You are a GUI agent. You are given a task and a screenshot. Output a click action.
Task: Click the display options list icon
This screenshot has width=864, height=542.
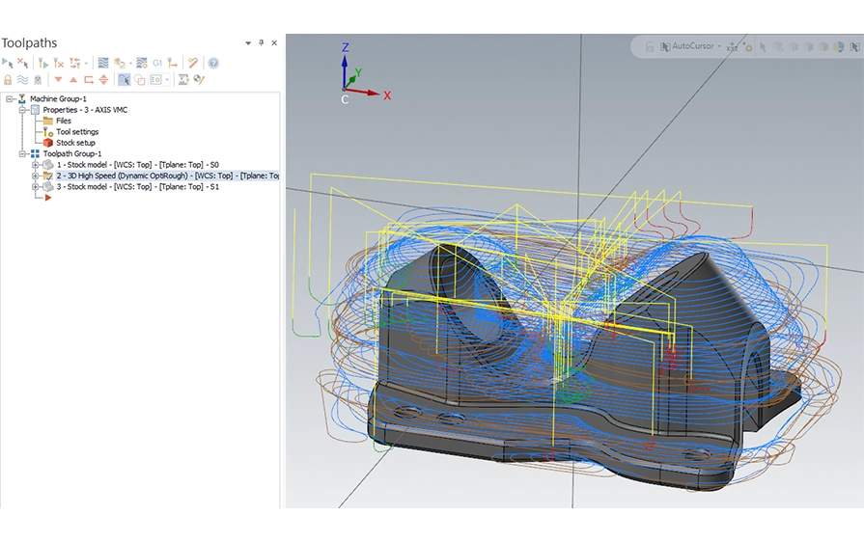coord(156,80)
